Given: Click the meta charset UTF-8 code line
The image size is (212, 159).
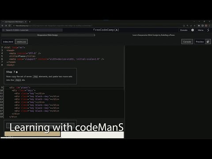Looking at the screenshot, I should click(x=25, y=53).
